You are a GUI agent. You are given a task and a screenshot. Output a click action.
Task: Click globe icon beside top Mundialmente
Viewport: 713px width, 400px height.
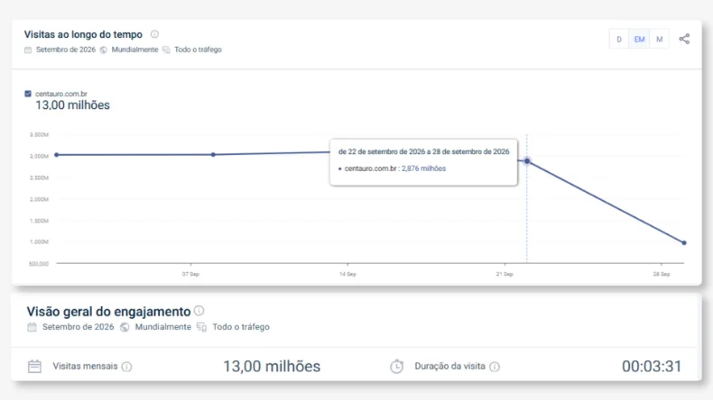pos(104,50)
